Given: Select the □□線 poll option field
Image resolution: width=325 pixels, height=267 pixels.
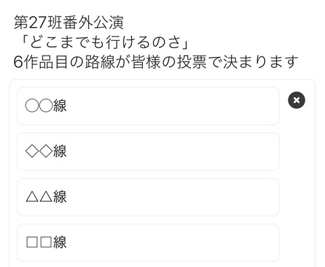Looking at the screenshot, I should (x=148, y=243).
